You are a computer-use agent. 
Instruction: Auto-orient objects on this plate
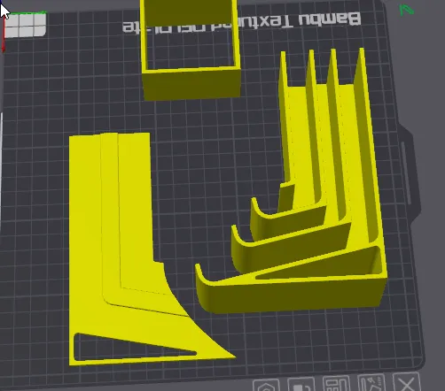pos(371,383)
